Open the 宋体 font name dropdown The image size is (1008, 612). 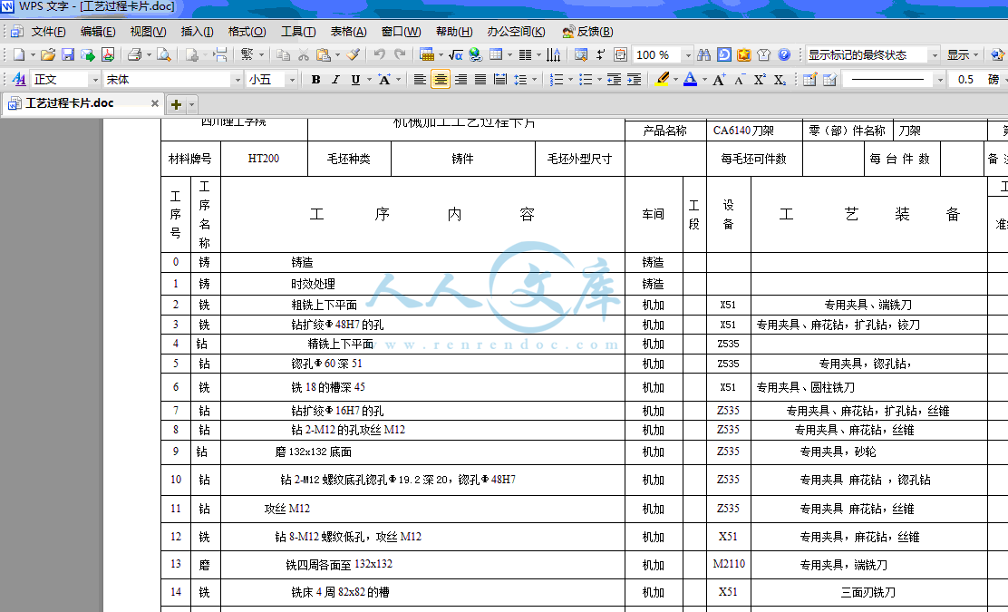tap(237, 80)
